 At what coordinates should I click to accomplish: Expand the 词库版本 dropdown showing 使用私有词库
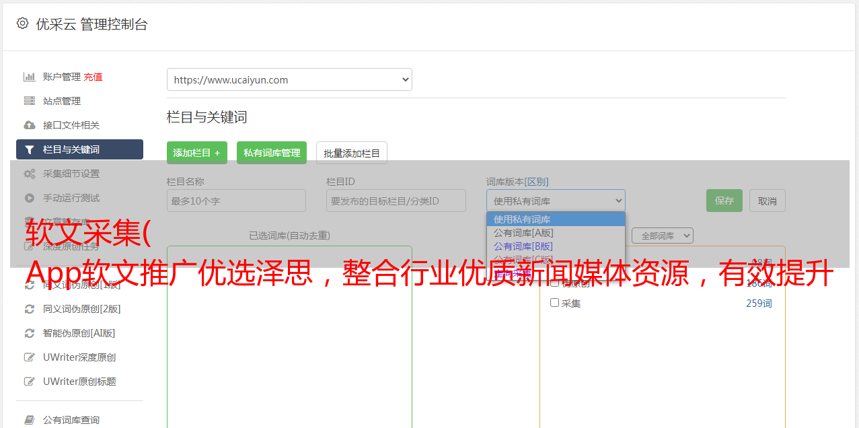(556, 201)
